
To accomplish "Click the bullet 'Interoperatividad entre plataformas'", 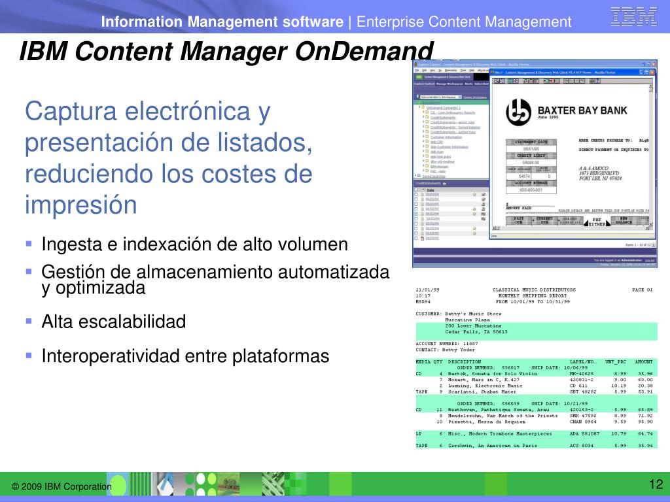I will click(x=185, y=356).
